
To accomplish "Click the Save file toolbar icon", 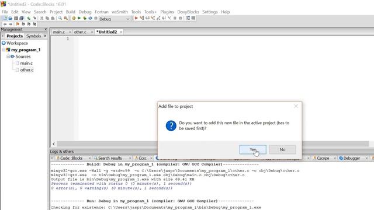I will click(16, 18).
